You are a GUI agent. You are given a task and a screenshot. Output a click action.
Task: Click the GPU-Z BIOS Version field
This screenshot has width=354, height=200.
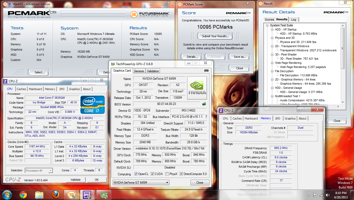167,104
